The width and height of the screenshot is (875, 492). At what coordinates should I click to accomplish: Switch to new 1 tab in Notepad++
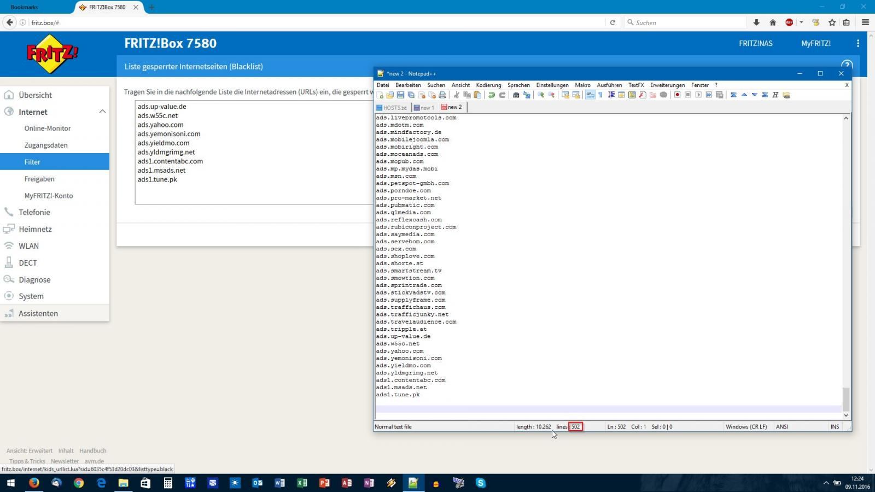424,108
